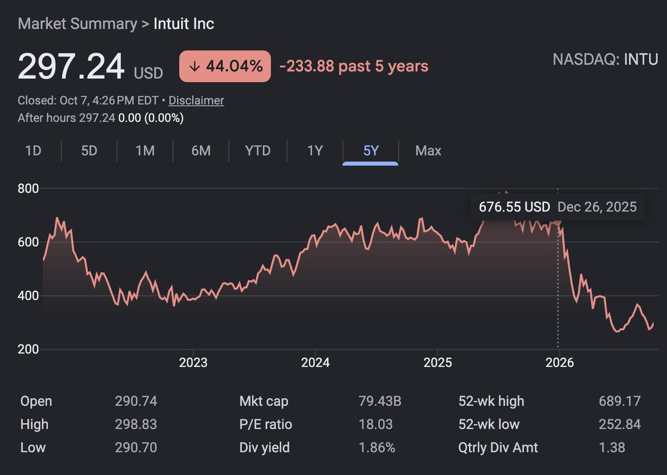Click the 297.24 stock price
This screenshot has height=475, width=667.
click(71, 67)
